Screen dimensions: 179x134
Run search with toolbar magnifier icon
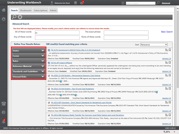coord(14,17)
